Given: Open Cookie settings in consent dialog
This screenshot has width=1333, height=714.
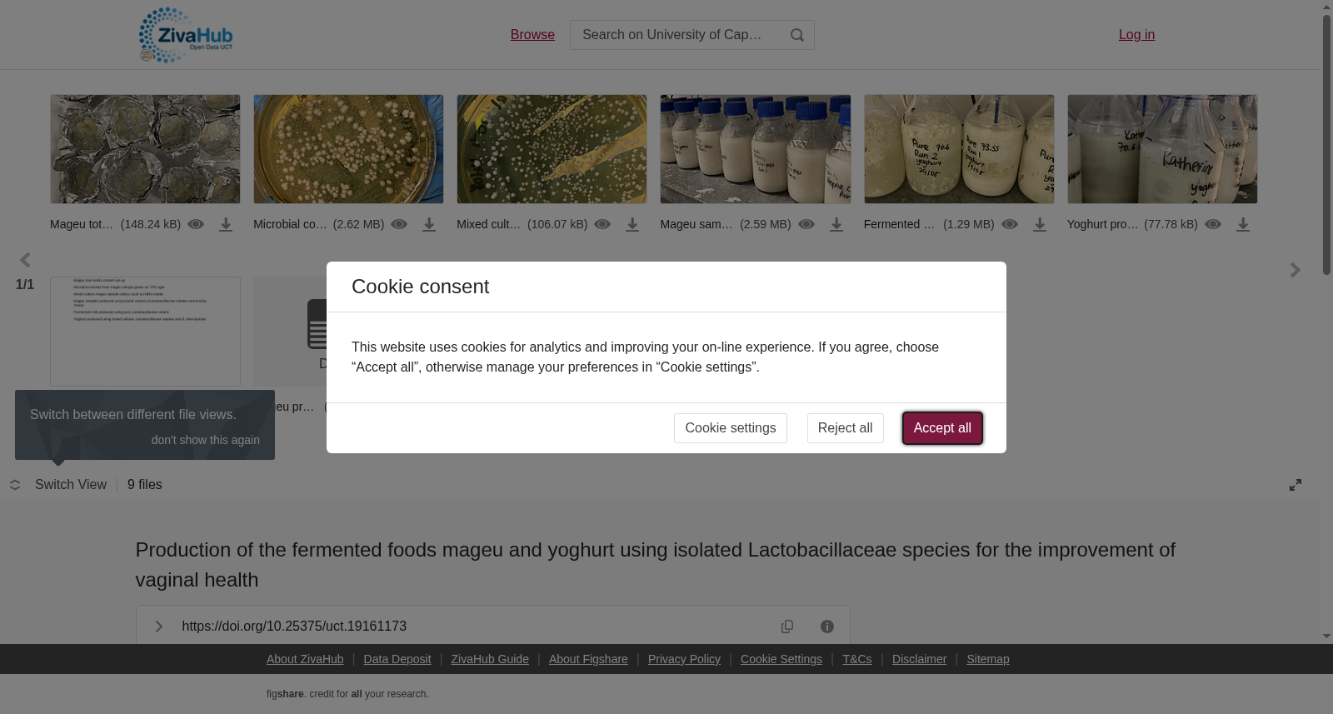Looking at the screenshot, I should pyautogui.click(x=731, y=428).
